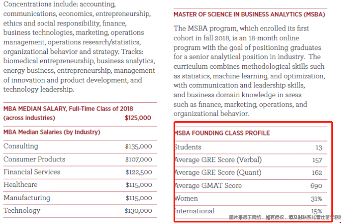Click the Average GMAT Score label
341x223 pixels.
[x=208, y=186]
